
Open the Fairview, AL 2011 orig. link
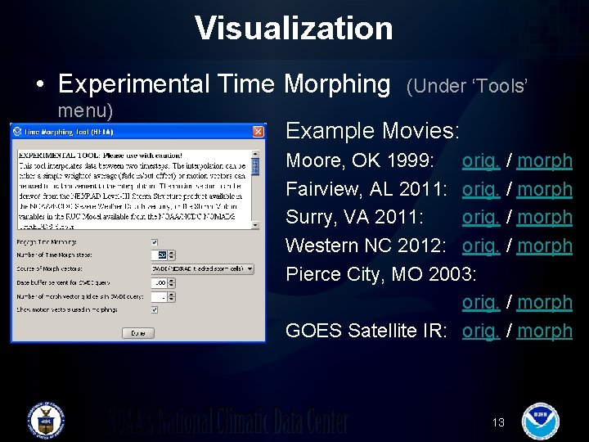(x=481, y=189)
